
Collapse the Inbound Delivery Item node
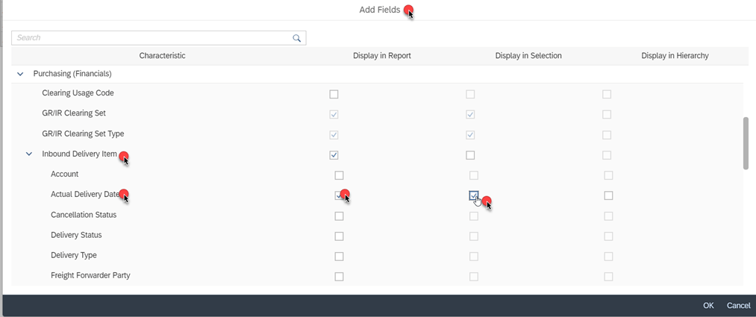coord(29,154)
